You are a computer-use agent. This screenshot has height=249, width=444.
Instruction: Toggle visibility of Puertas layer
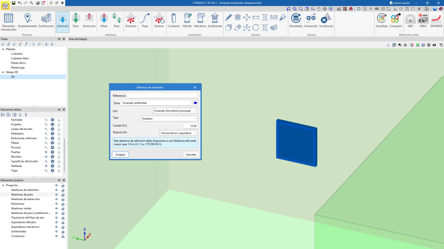46,152
